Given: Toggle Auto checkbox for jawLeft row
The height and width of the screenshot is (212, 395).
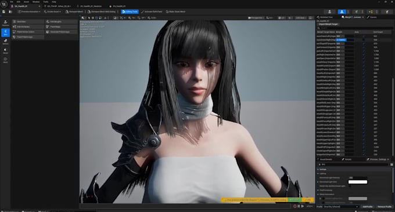Looking at the screenshot, I should coord(364,51).
